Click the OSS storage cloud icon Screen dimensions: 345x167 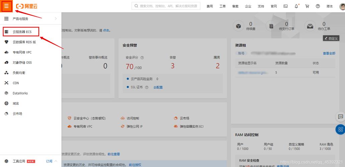(6, 62)
